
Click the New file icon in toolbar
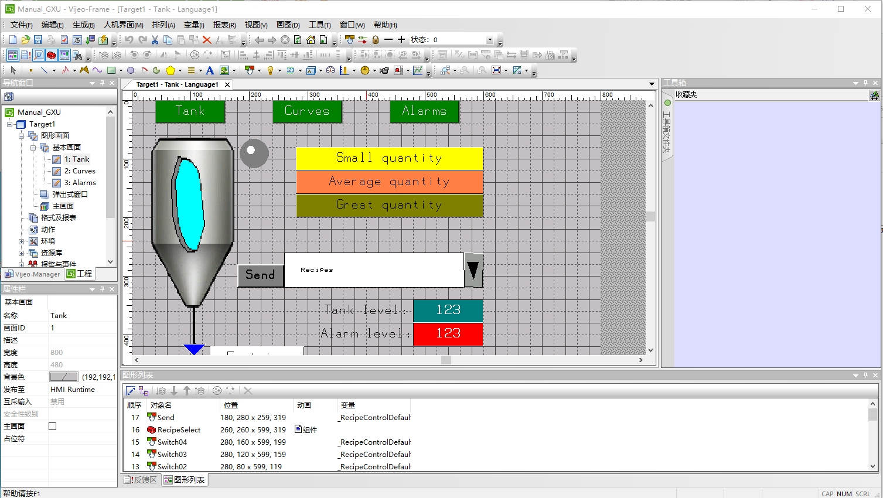pos(13,40)
